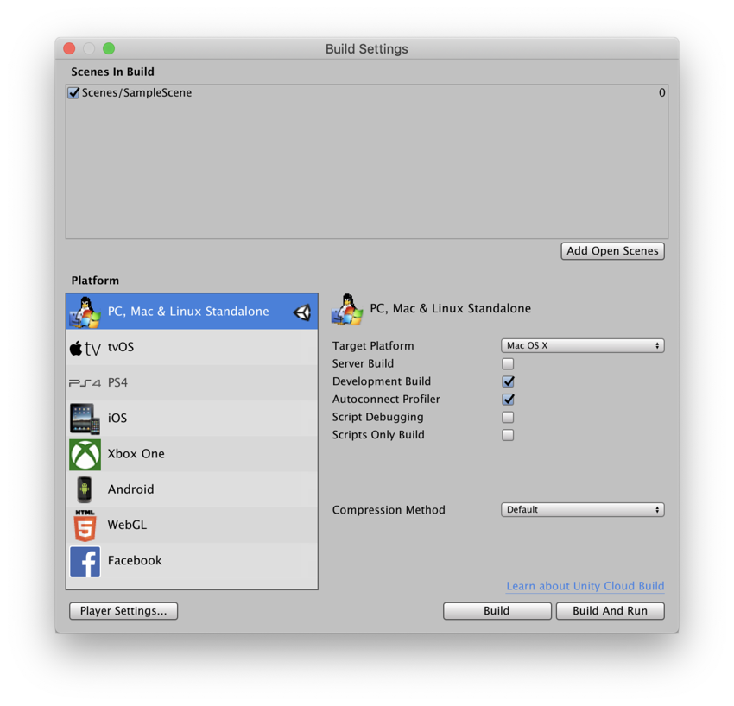Disable Development Build

[x=508, y=381]
